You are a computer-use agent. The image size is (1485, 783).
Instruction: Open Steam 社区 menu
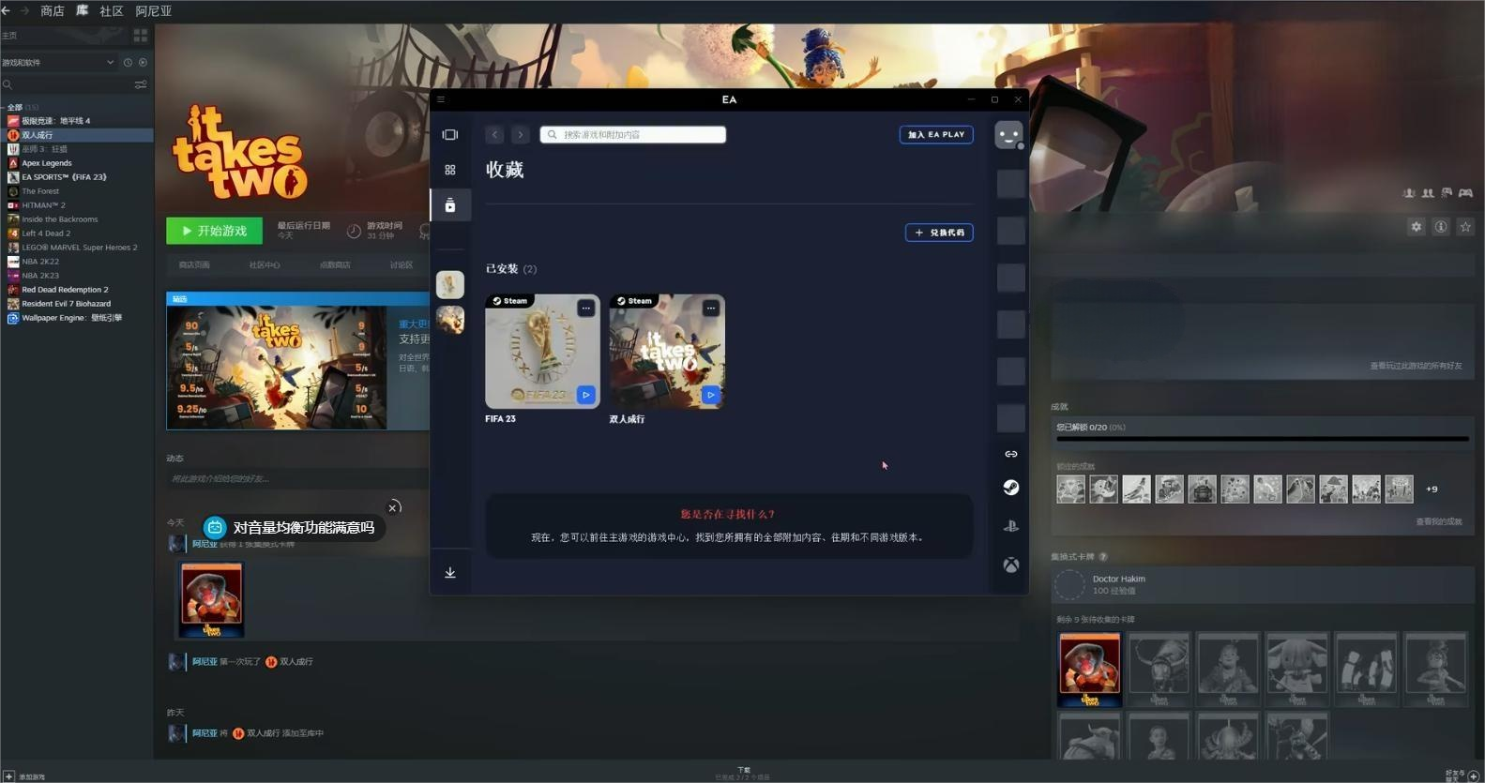[x=112, y=11]
